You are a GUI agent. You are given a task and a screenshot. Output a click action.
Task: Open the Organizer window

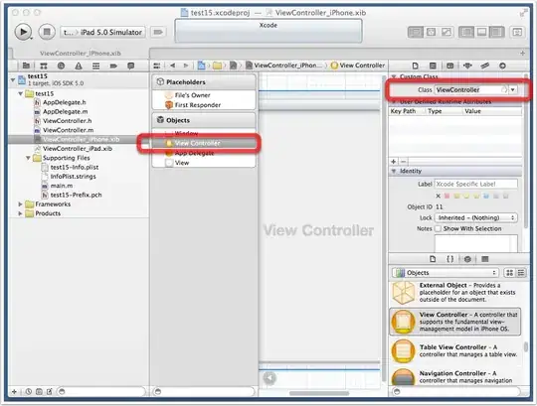point(517,32)
